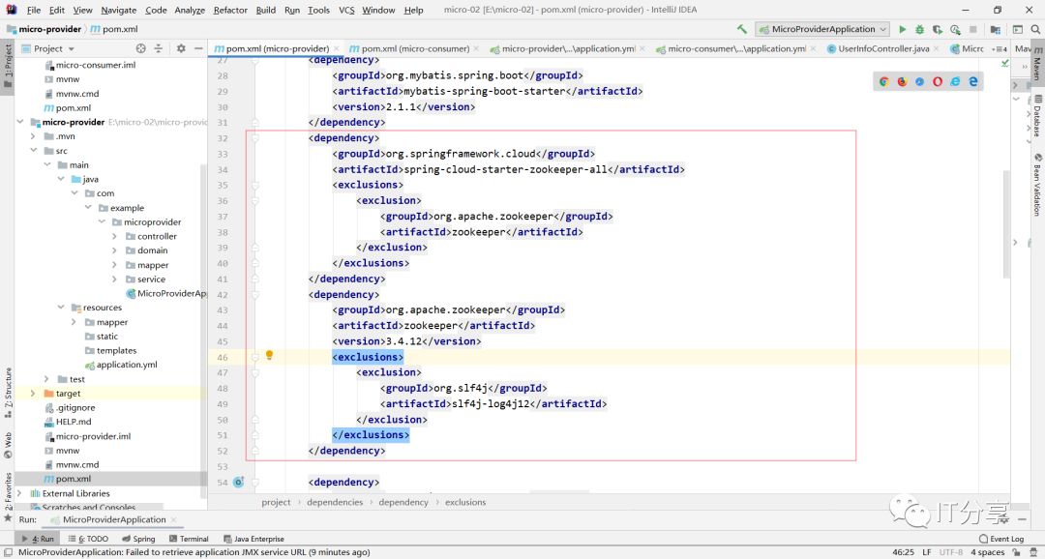This screenshot has height=559, width=1045.
Task: Toggle the Database side tool window
Action: point(1037,114)
